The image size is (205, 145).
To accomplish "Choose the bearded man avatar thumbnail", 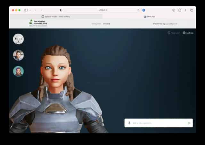I will tap(18, 55).
